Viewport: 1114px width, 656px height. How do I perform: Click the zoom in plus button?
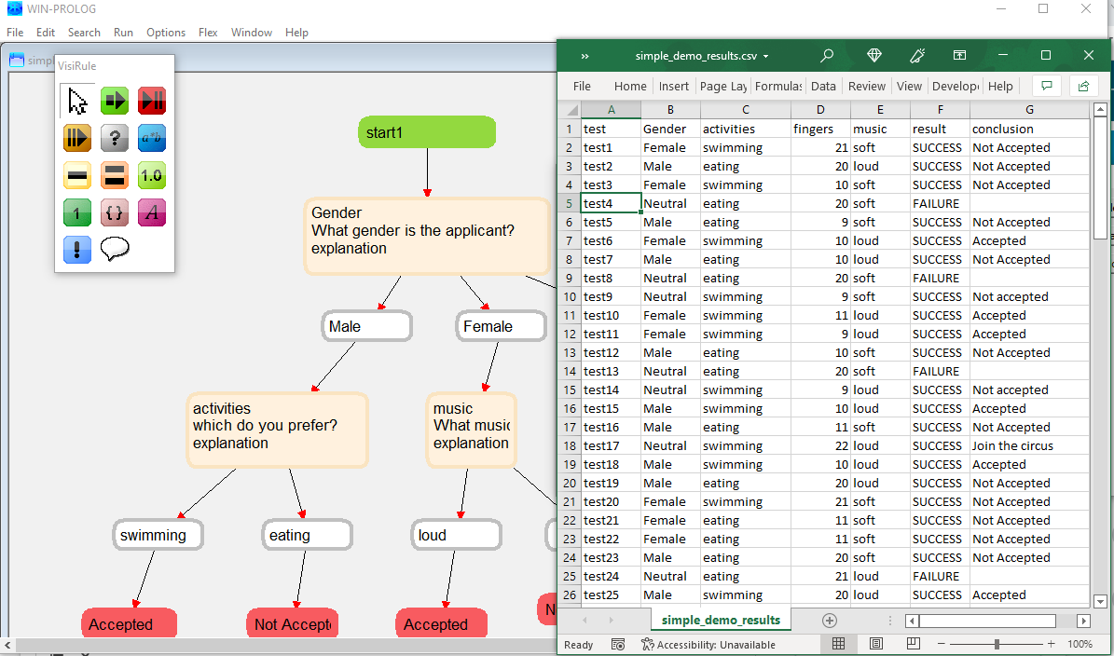[x=1051, y=644]
